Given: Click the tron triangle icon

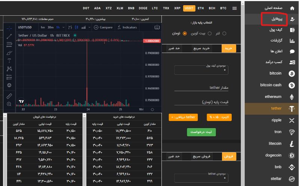Looking at the screenshot, I should point(292,132).
